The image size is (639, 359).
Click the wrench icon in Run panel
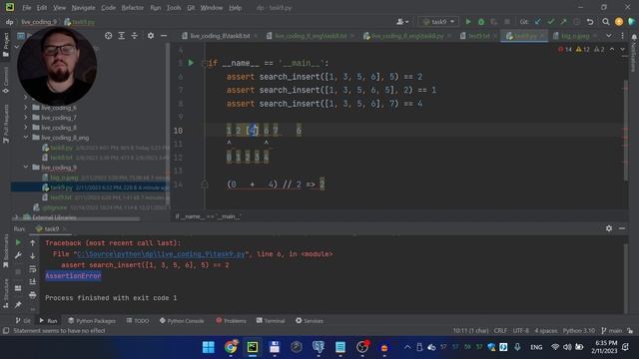[x=18, y=255]
